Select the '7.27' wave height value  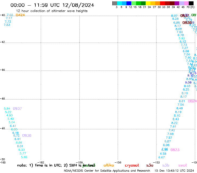point(185,48)
